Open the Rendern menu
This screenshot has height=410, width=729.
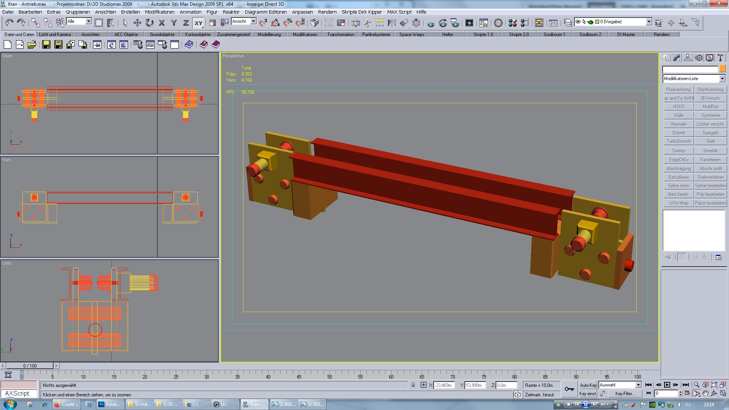pyautogui.click(x=327, y=12)
